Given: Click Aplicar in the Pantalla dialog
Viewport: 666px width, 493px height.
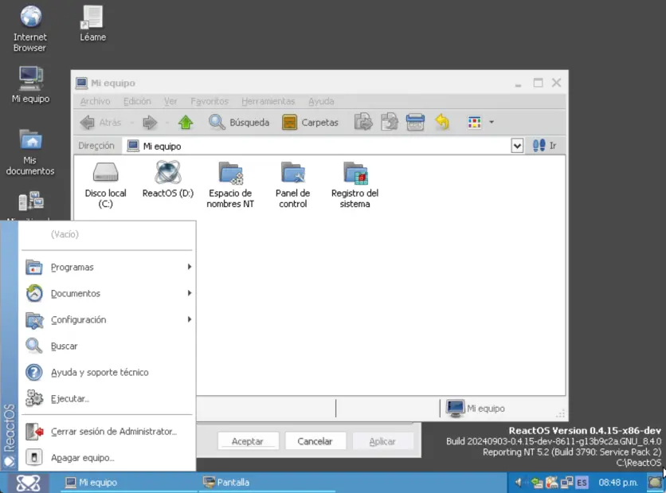Looking at the screenshot, I should pos(382,441).
